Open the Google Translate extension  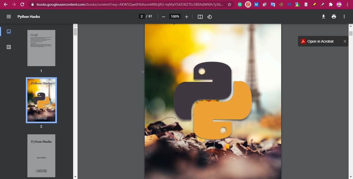273,4
